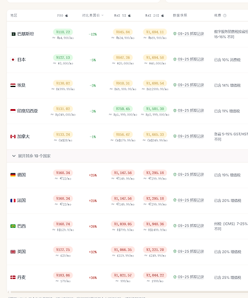Screen dimensions: 248x298
Task: Click green snapshot icon in Germany row
Action: (x=175, y=175)
